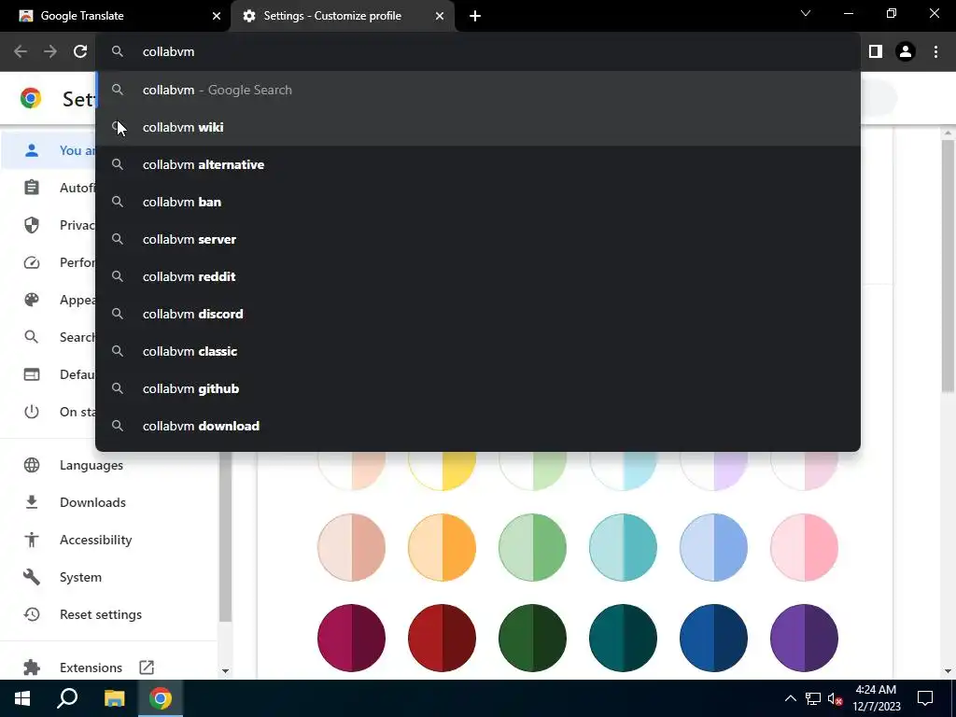Switch to Settings - Customize profile tab
956x717 pixels.
343,16
